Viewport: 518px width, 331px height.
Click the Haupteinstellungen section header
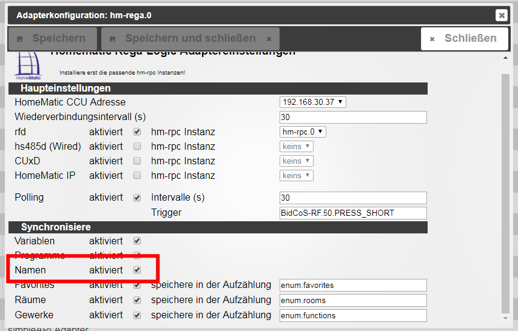tap(218, 89)
